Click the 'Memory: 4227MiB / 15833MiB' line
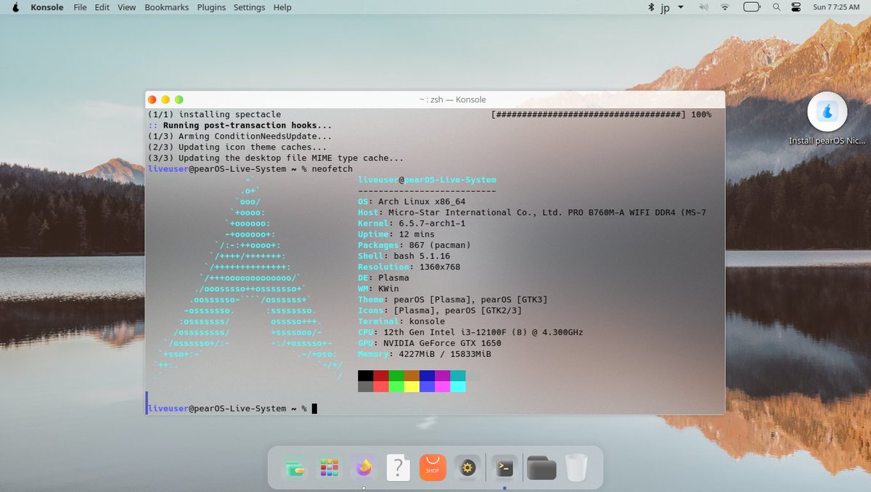871x492 pixels. 425,354
